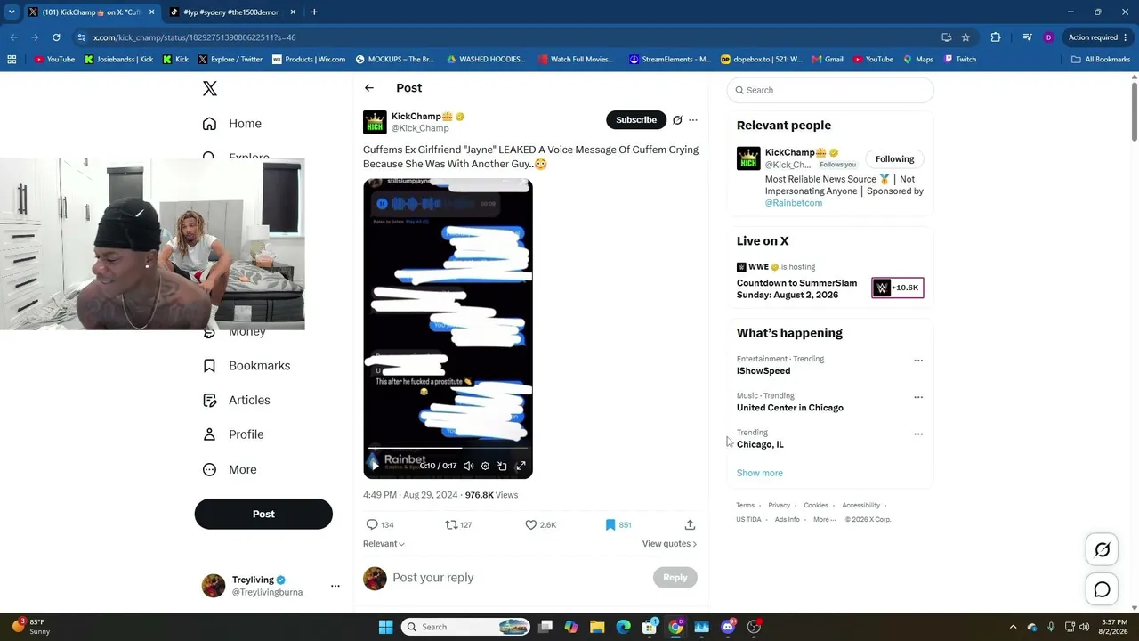
Task: Open the browser extensions puzzle icon
Action: (996, 37)
